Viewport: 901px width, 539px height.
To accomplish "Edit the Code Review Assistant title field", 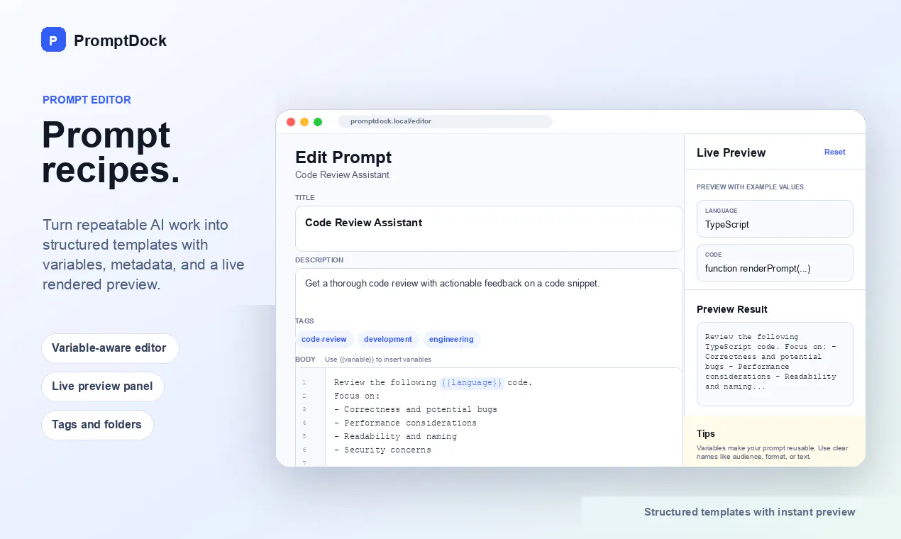I will pos(489,228).
